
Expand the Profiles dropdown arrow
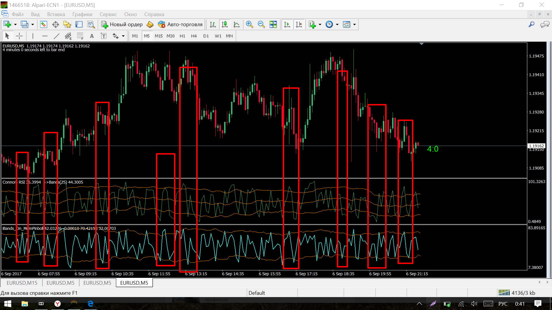[x=33, y=24]
